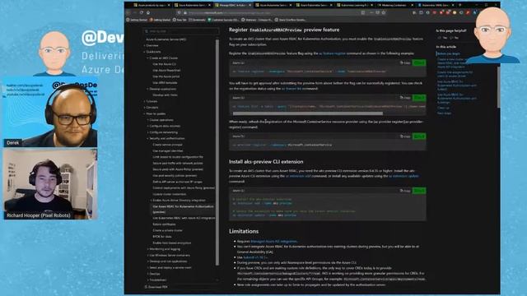Open Download PDF link in sidebar
Image resolution: width=527 pixels, height=296 pixels.
[156, 287]
